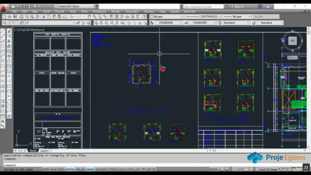Toggle ORTHO mode in status bar
311x175 pixels.
[x=70, y=169]
